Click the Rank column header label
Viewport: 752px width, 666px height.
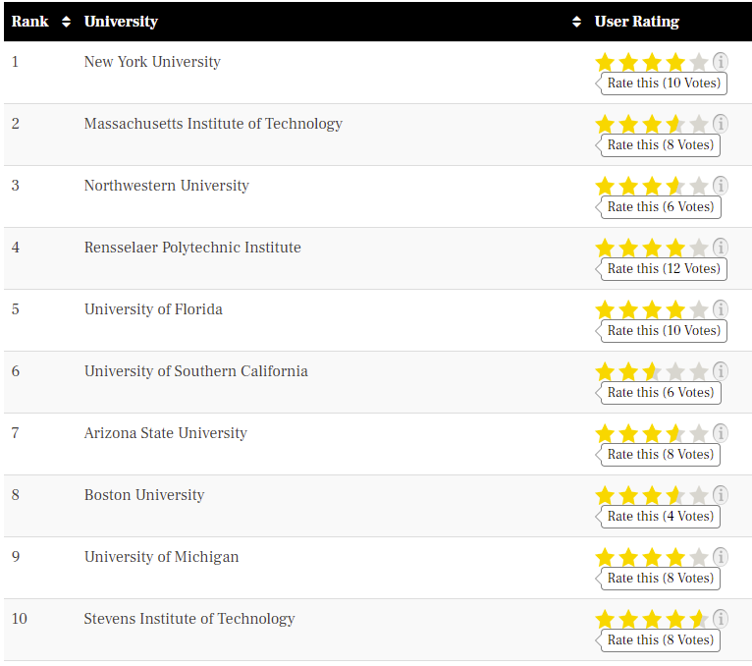tap(30, 22)
